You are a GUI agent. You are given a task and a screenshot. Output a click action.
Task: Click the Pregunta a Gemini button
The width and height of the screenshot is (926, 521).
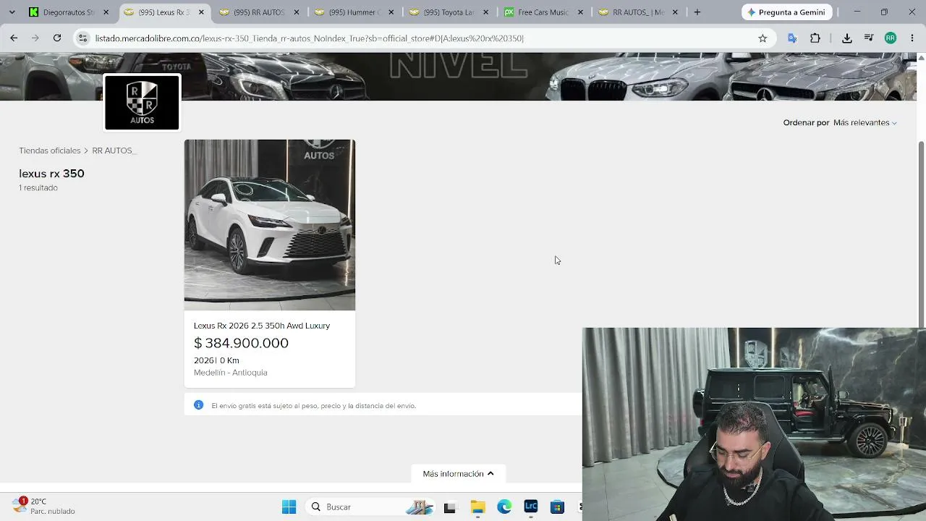pyautogui.click(x=786, y=12)
